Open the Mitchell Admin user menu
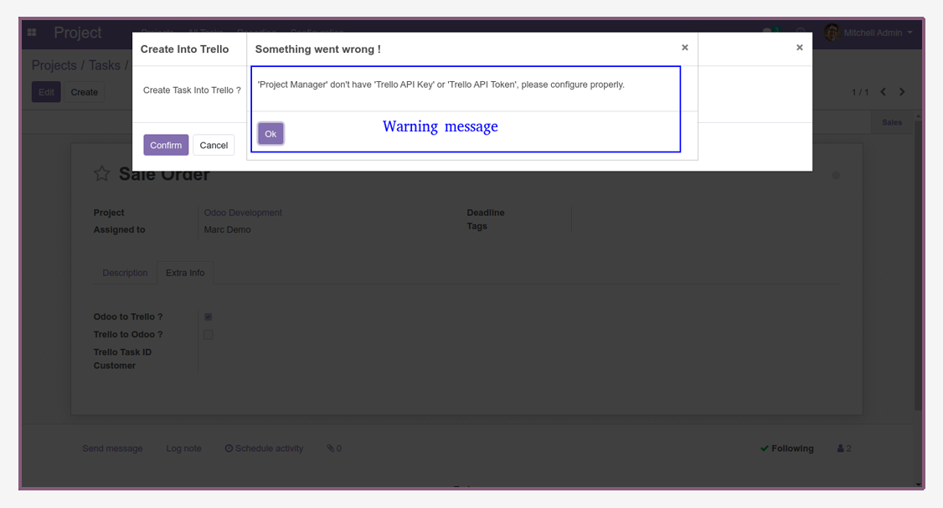 pyautogui.click(x=868, y=33)
